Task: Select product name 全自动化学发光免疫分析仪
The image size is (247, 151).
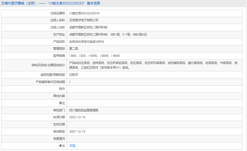Action: click(87, 42)
